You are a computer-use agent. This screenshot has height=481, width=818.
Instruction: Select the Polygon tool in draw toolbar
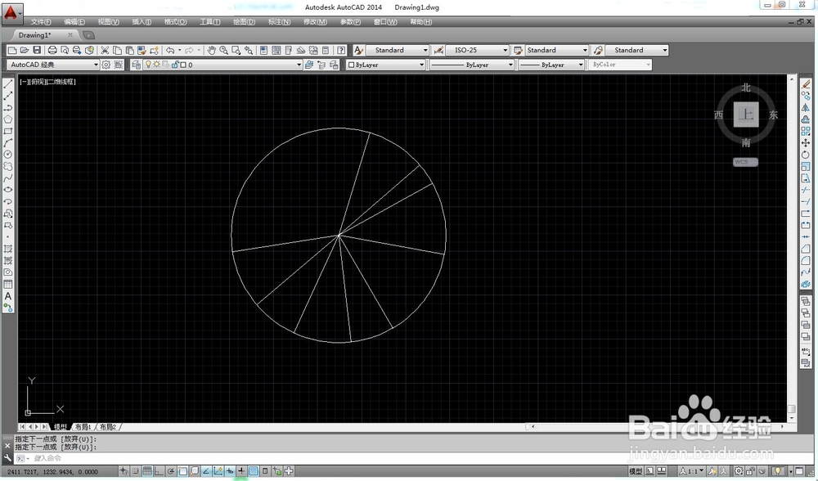click(x=8, y=119)
